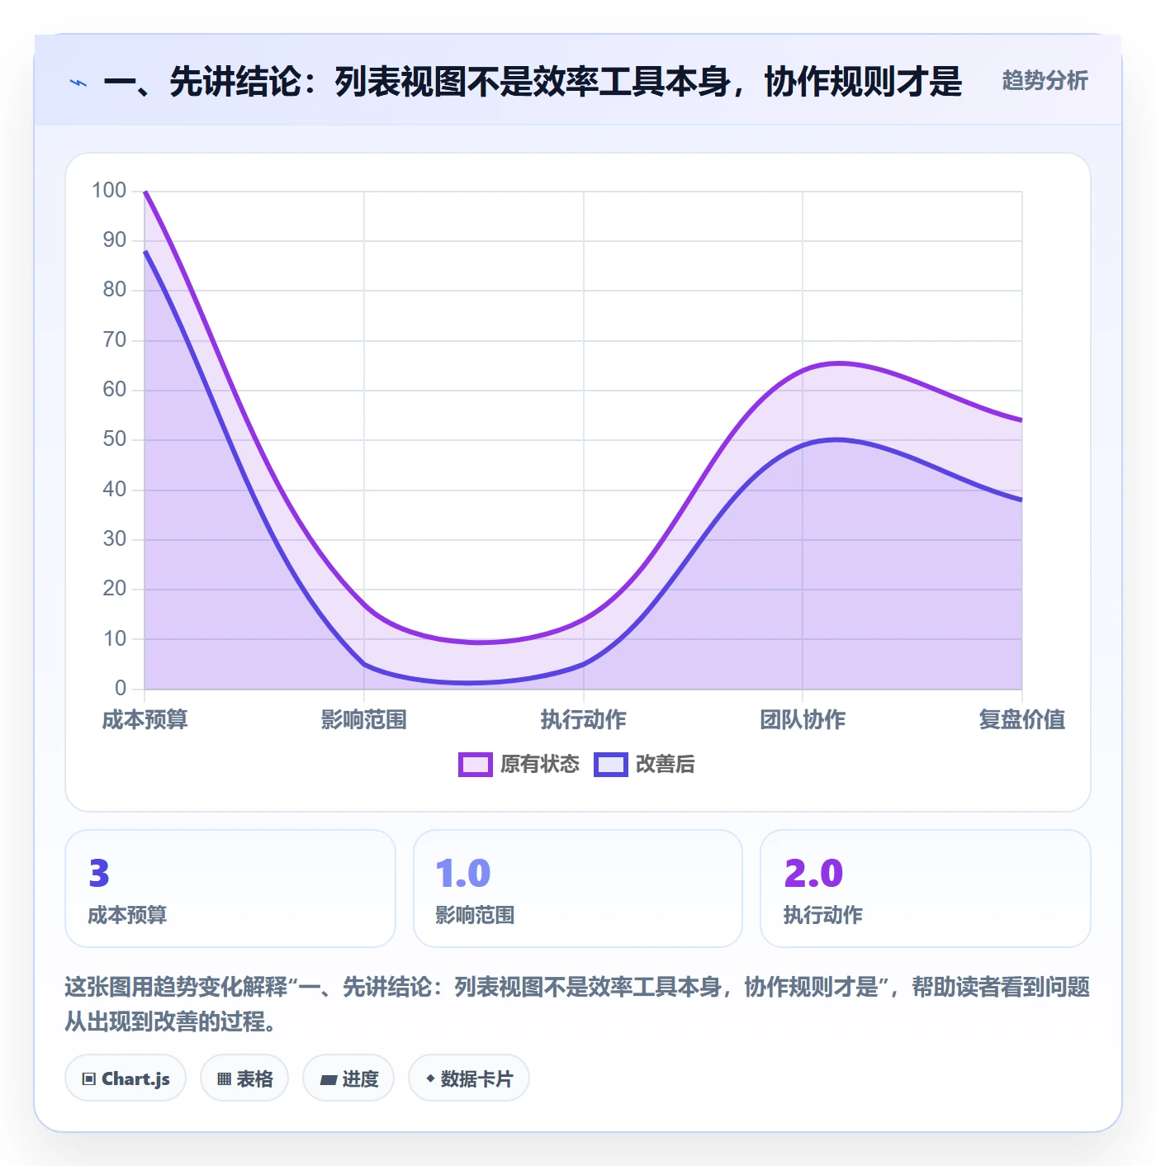Screen dimensions: 1156x1166
Task: Click the 1.0 value in 影响范围 card
Action: pyautogui.click(x=463, y=874)
